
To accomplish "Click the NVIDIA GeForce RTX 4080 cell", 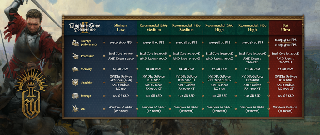I will (285, 78).
